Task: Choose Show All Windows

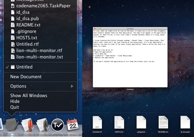Action: tap(28, 96)
